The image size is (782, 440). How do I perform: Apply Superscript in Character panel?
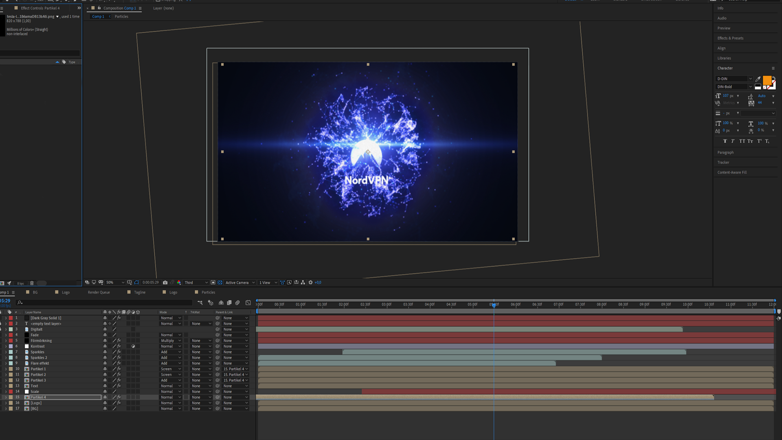tap(759, 141)
